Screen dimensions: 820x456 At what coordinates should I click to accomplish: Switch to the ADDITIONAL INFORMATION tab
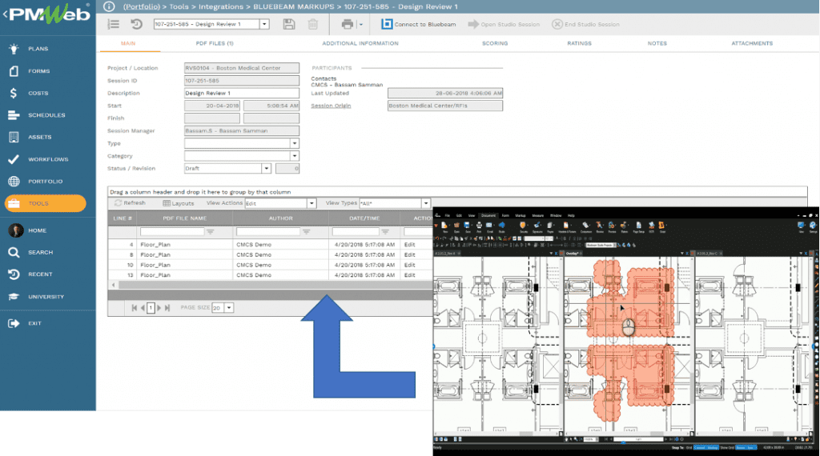[x=360, y=43]
